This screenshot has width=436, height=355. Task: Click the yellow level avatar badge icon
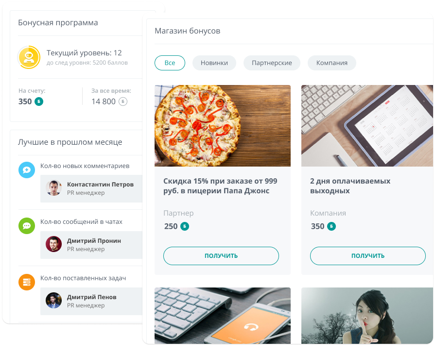click(x=29, y=57)
